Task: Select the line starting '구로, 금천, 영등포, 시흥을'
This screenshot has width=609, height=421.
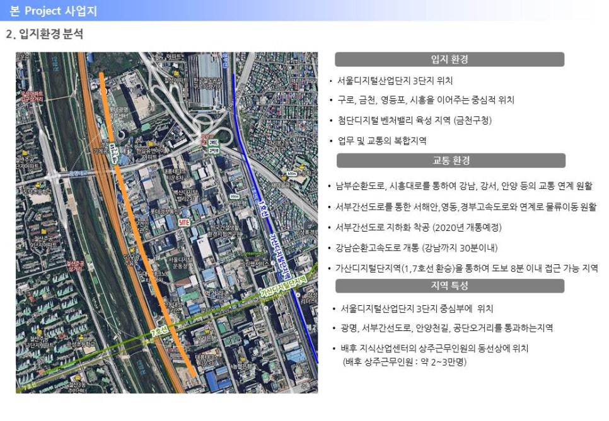Action: click(x=426, y=100)
